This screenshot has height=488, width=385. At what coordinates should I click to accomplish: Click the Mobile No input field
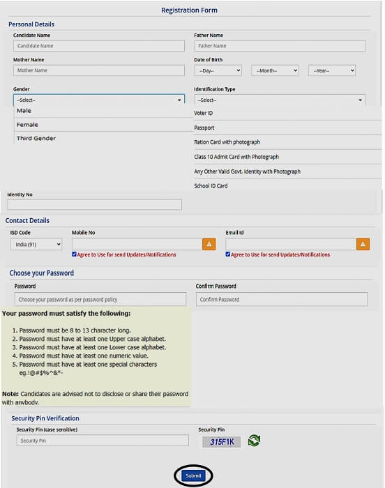137,244
